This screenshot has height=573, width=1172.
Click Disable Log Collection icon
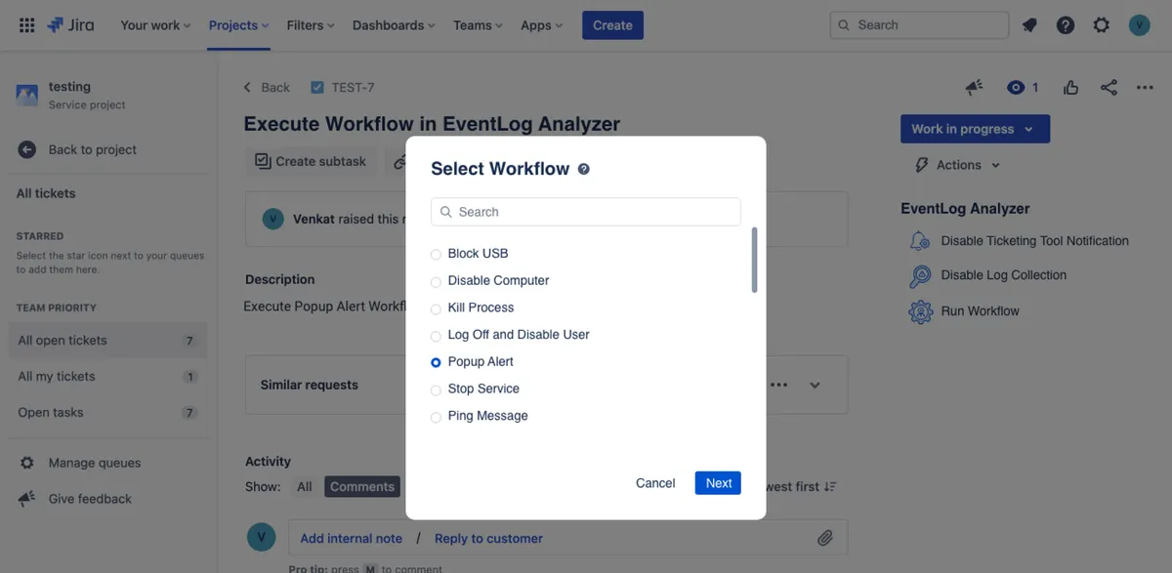[x=920, y=276]
